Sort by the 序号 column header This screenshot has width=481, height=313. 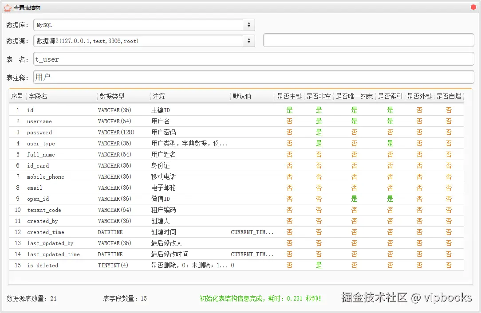[17, 96]
